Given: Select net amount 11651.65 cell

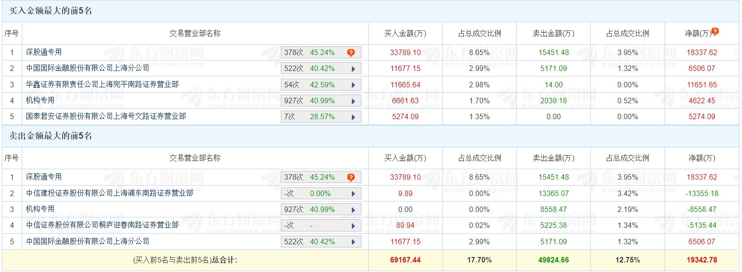Looking at the screenshot, I should tap(702, 85).
